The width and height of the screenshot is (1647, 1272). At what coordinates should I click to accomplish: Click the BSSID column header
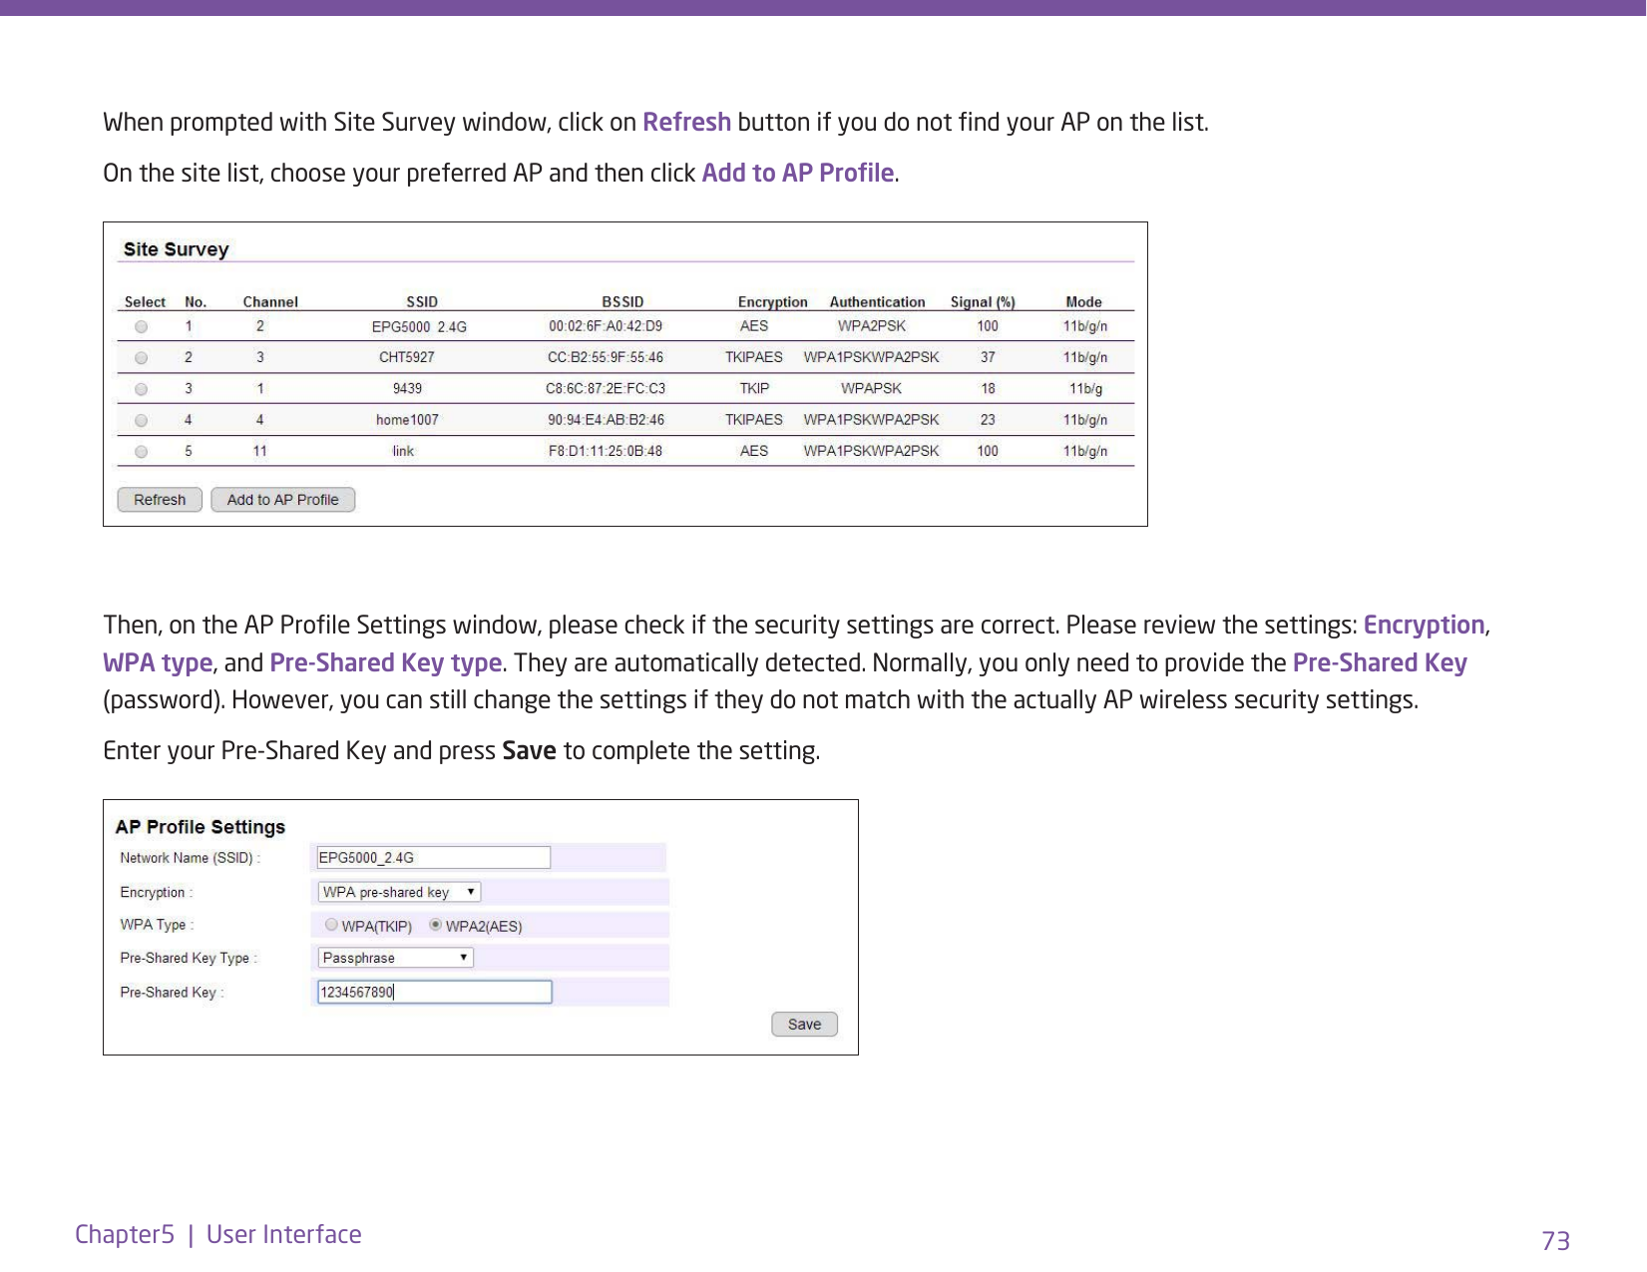(622, 302)
